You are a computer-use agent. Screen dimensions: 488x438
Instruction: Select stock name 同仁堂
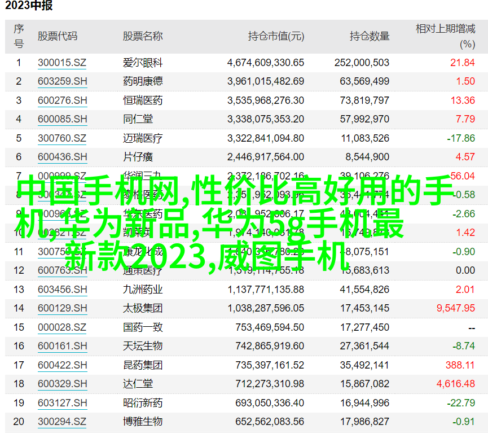click(138, 119)
